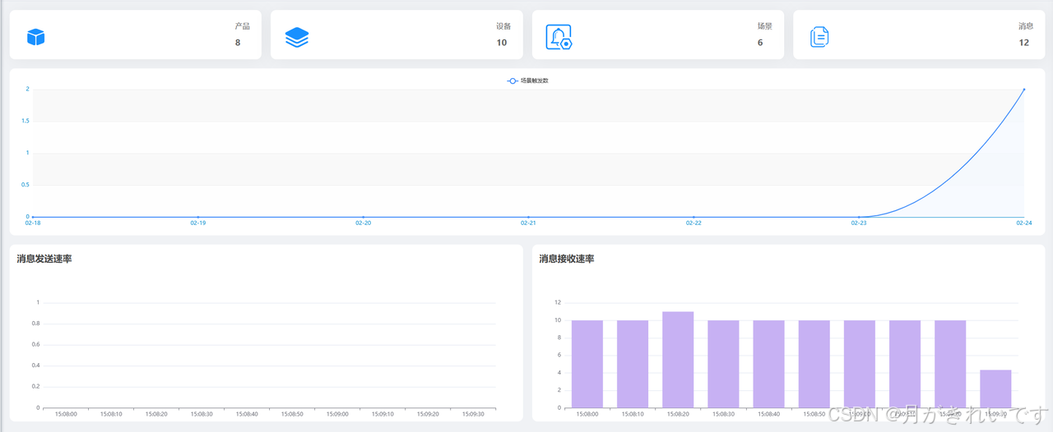Viewport: 1053px width, 432px height.
Task: Click the 15:08:30 label in the 消息发送速率 chart
Action: pyautogui.click(x=202, y=414)
